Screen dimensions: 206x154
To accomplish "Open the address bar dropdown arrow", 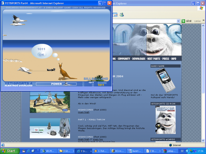I will point(179,21).
